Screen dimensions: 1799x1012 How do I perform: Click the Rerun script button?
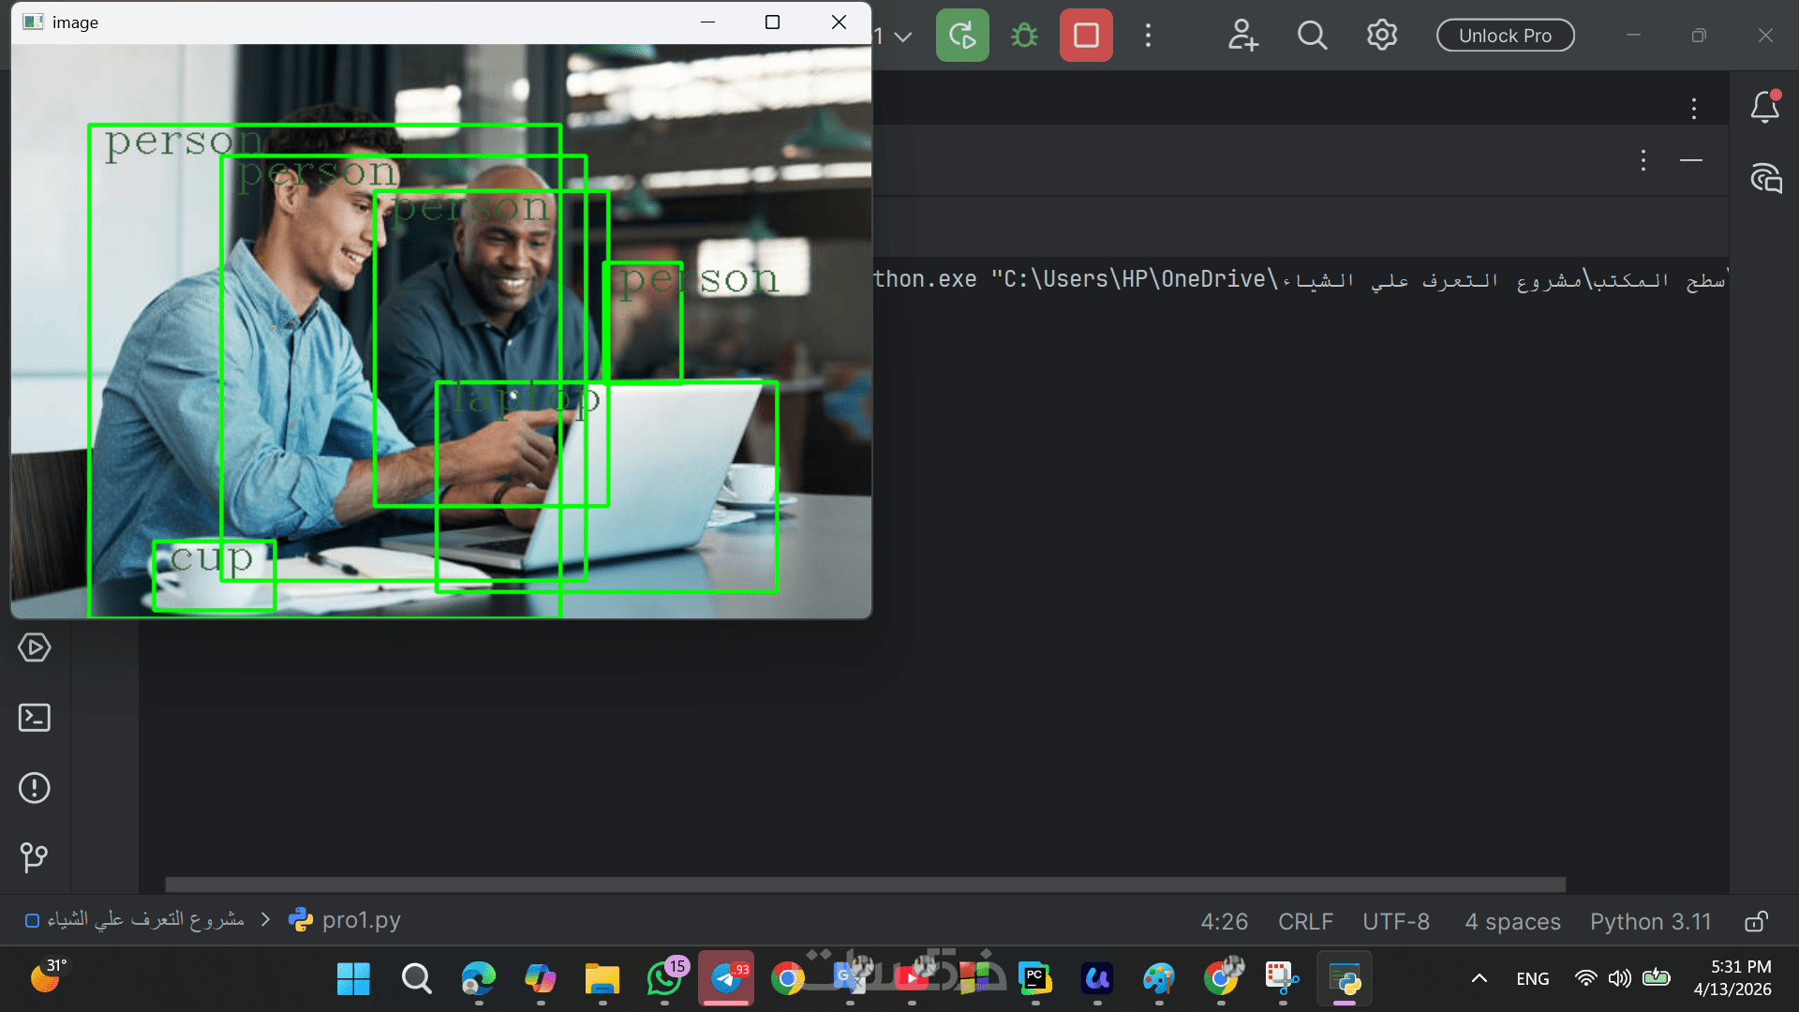click(x=962, y=36)
